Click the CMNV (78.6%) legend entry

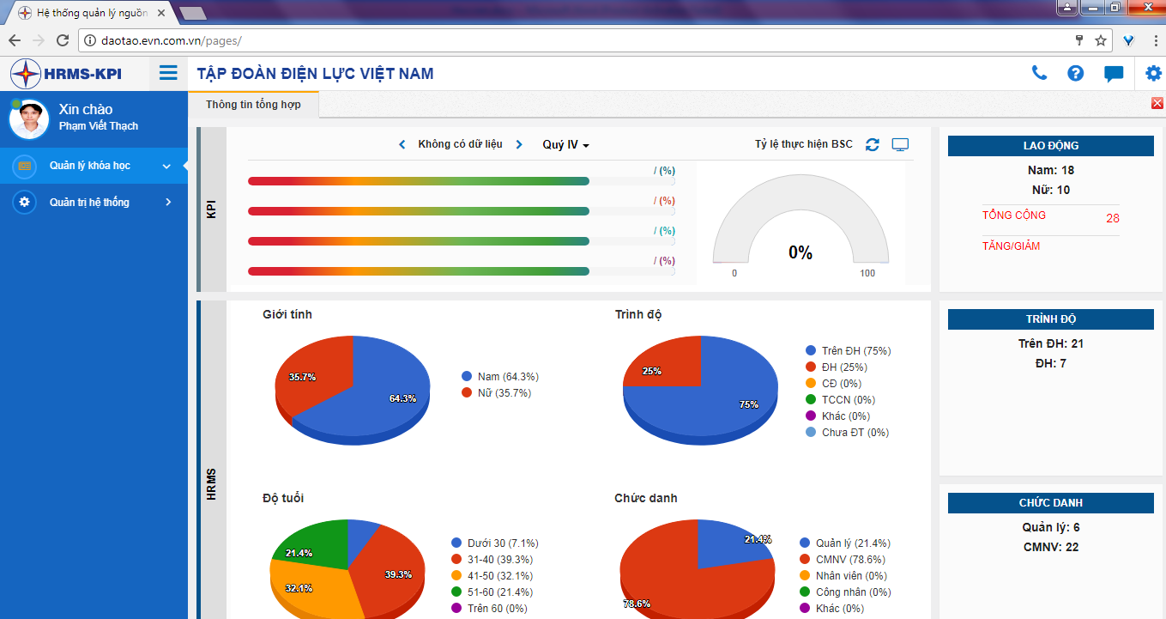[x=845, y=559]
